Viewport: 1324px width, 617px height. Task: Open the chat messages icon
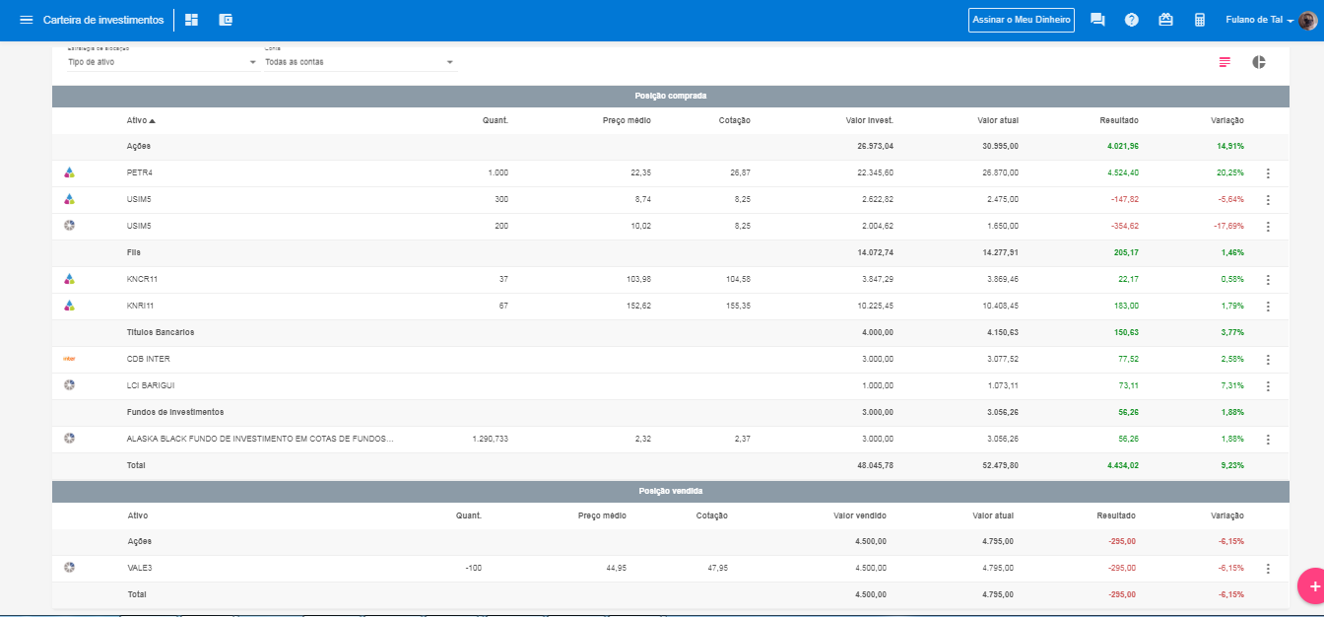click(1097, 20)
